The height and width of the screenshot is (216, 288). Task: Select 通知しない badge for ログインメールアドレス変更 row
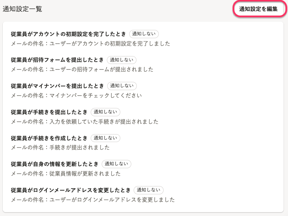click(x=148, y=190)
